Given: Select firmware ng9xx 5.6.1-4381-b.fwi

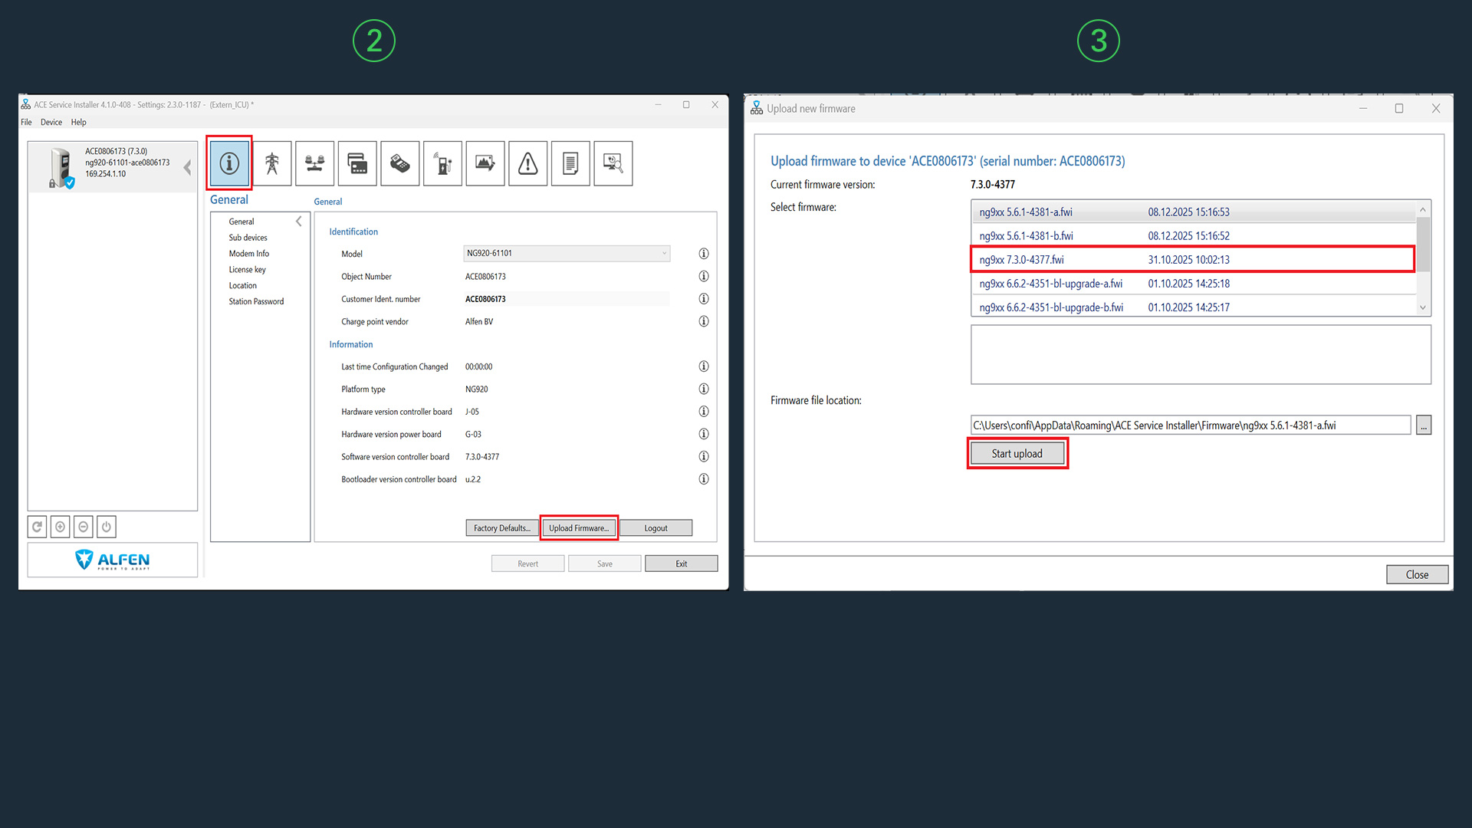Looking at the screenshot, I should 1193,236.
